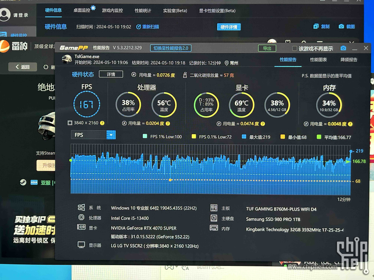Screen dimensions: 374x280
Task: Click the 详情 button beside 硬件状态
Action: coord(111,74)
